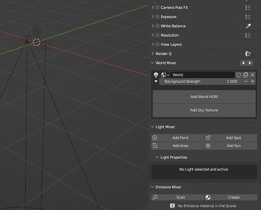This screenshot has height=210, width=261.
Task: Expand the Render Q panel
Action: point(153,54)
